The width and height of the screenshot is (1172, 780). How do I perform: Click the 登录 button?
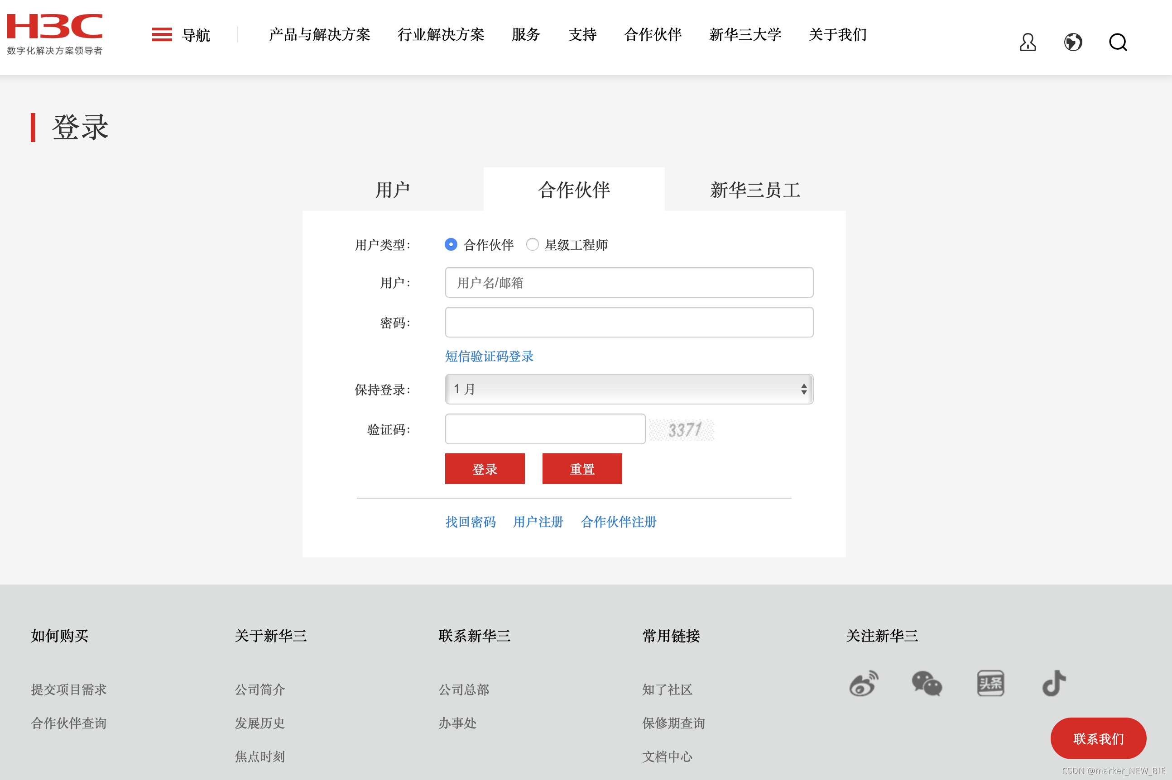[485, 468]
